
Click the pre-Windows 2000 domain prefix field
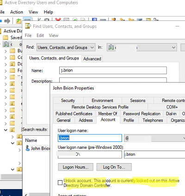click(90, 154)
